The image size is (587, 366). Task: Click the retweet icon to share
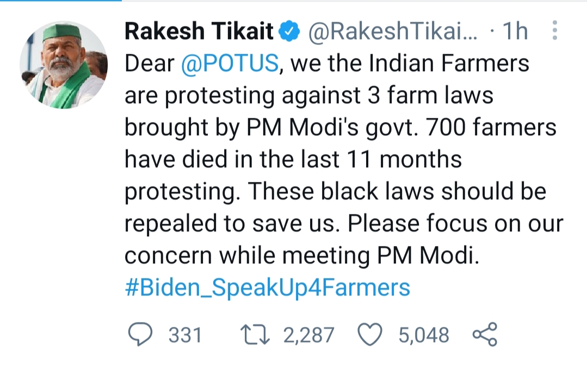256,335
